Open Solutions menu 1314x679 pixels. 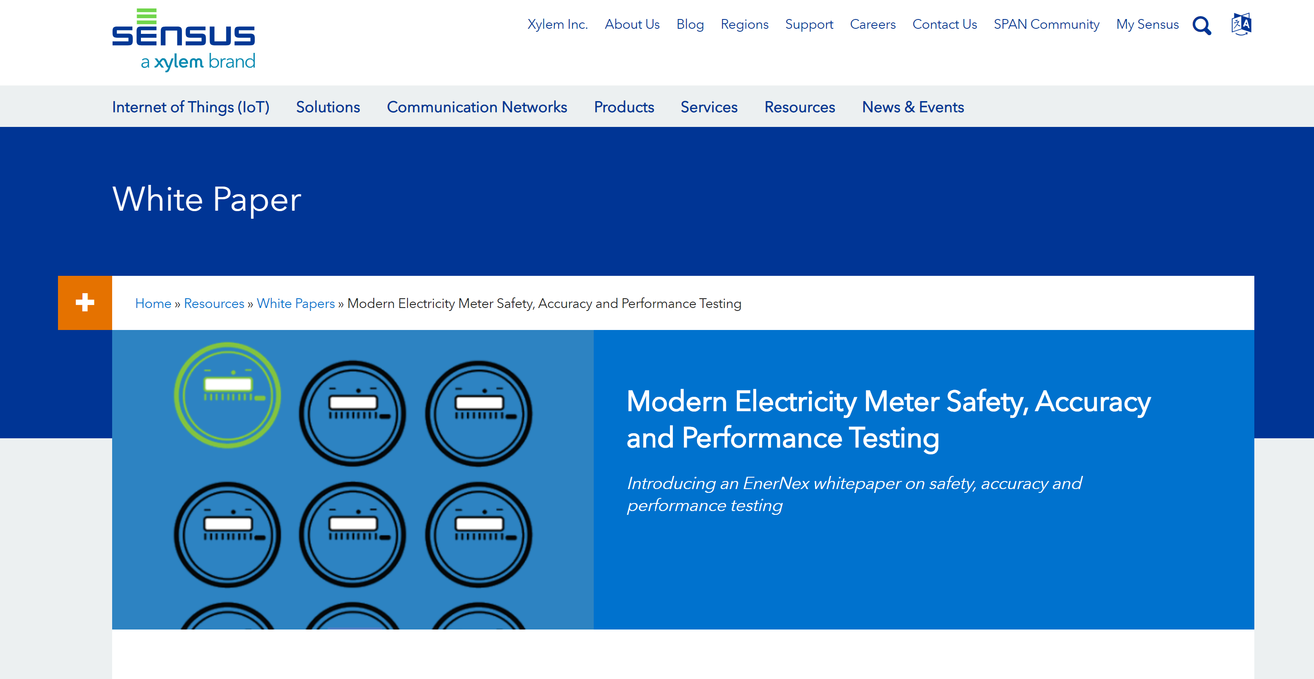328,107
